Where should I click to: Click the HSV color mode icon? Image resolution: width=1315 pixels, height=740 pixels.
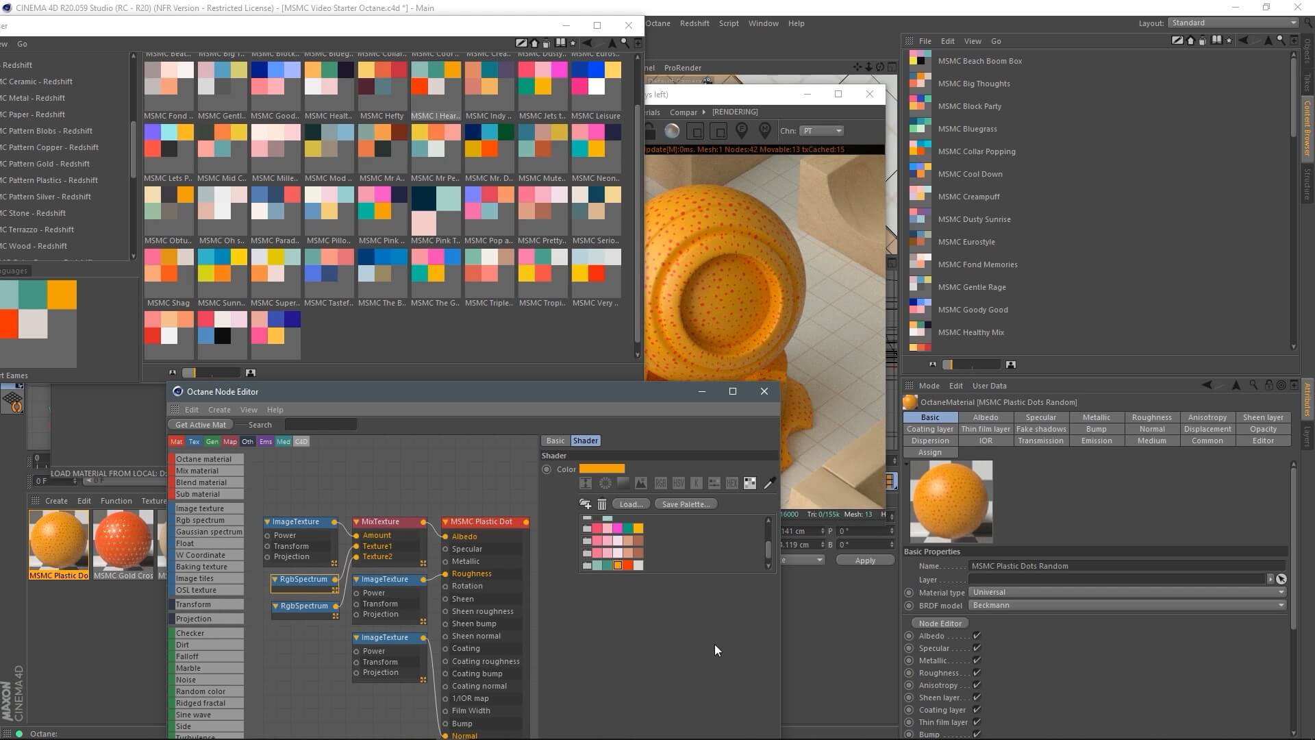[x=678, y=484]
